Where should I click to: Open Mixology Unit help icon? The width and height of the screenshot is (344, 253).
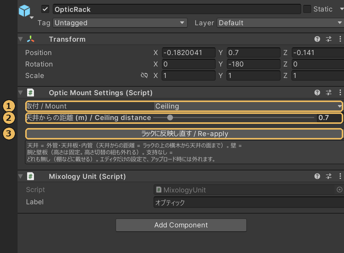tap(317, 176)
